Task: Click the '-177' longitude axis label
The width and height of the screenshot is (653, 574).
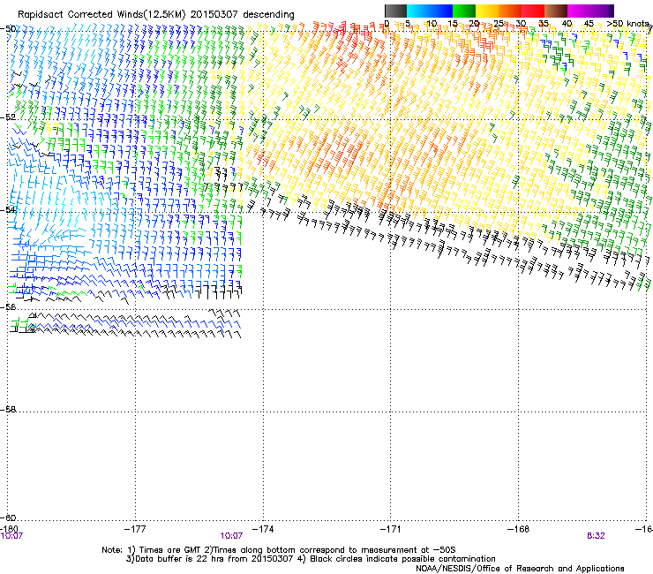Action: coord(135,529)
